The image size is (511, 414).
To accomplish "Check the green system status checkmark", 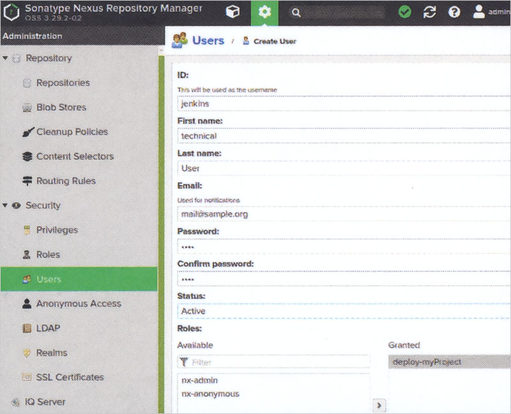I will pos(405,12).
